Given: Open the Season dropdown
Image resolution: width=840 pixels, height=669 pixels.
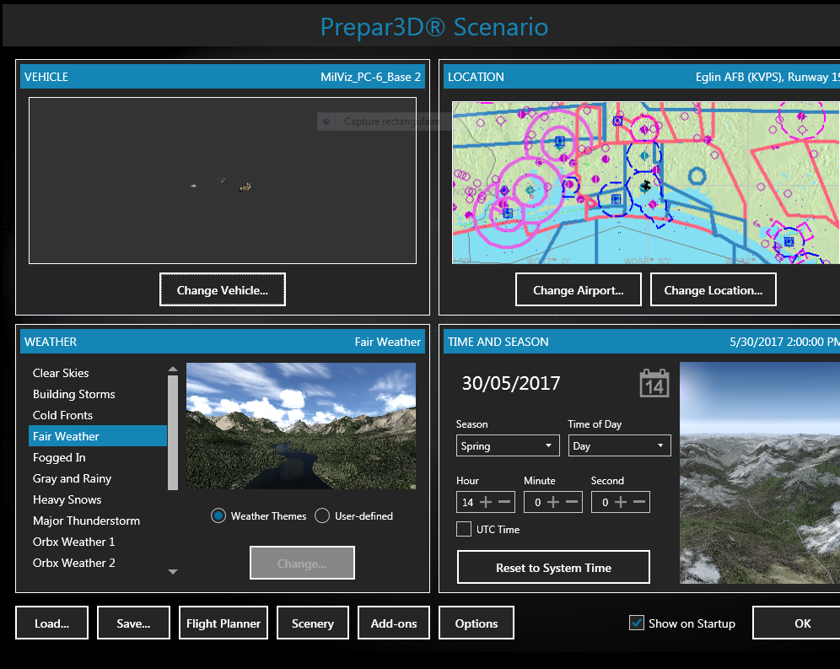Looking at the screenshot, I should point(508,445).
